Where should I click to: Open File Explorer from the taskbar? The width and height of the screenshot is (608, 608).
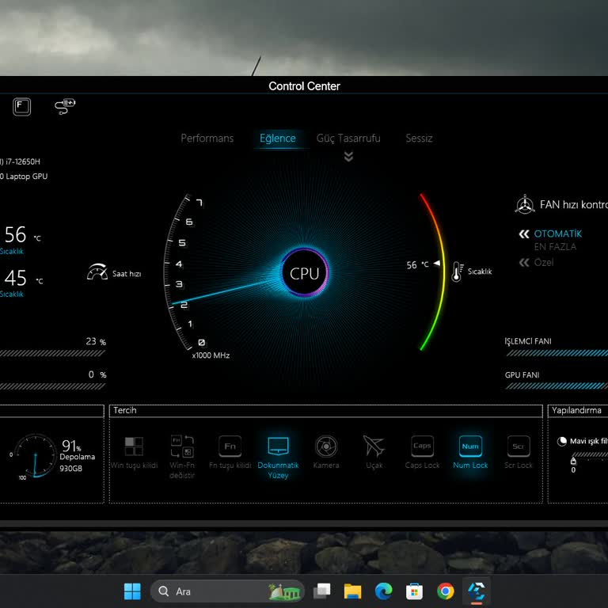[x=352, y=591]
